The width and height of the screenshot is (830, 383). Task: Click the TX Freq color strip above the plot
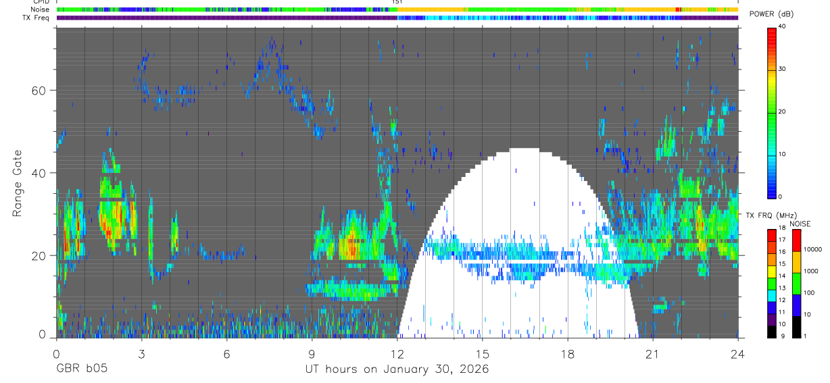coord(397,18)
